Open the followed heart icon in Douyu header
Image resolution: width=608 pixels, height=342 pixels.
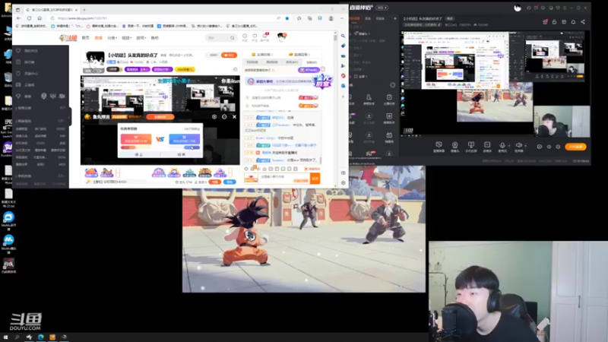click(x=255, y=36)
